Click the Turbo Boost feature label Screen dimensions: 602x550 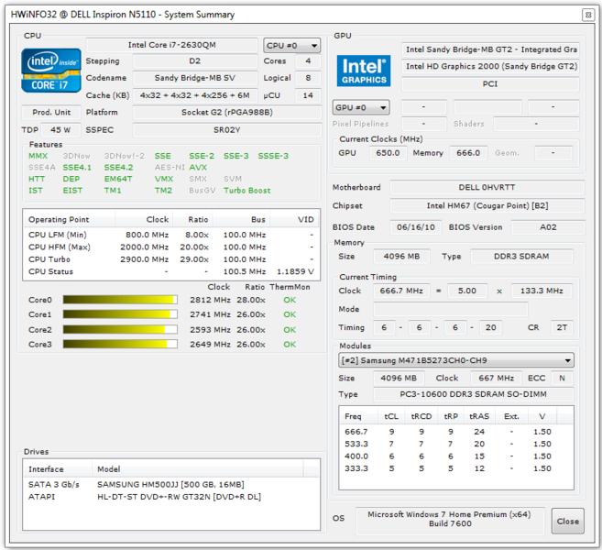pos(246,191)
